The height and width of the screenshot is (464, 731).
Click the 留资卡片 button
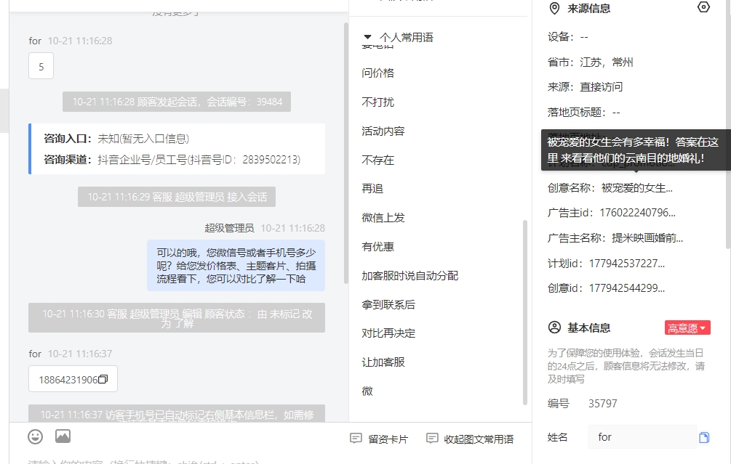pos(379,439)
